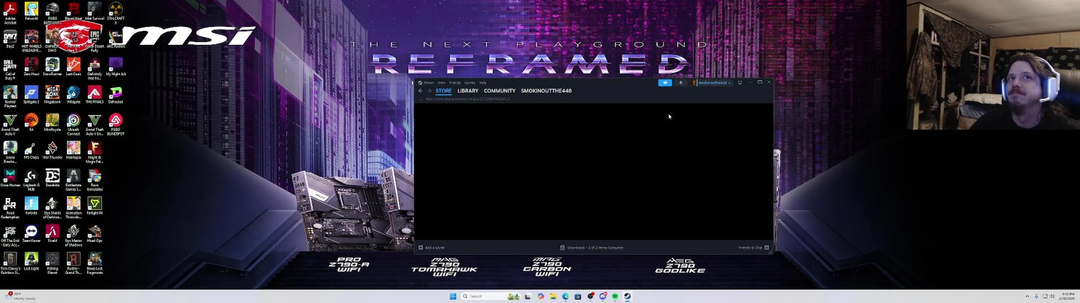The image size is (1080, 303).
Task: Open the Fortnite desktop shortcut
Action: coord(31,206)
